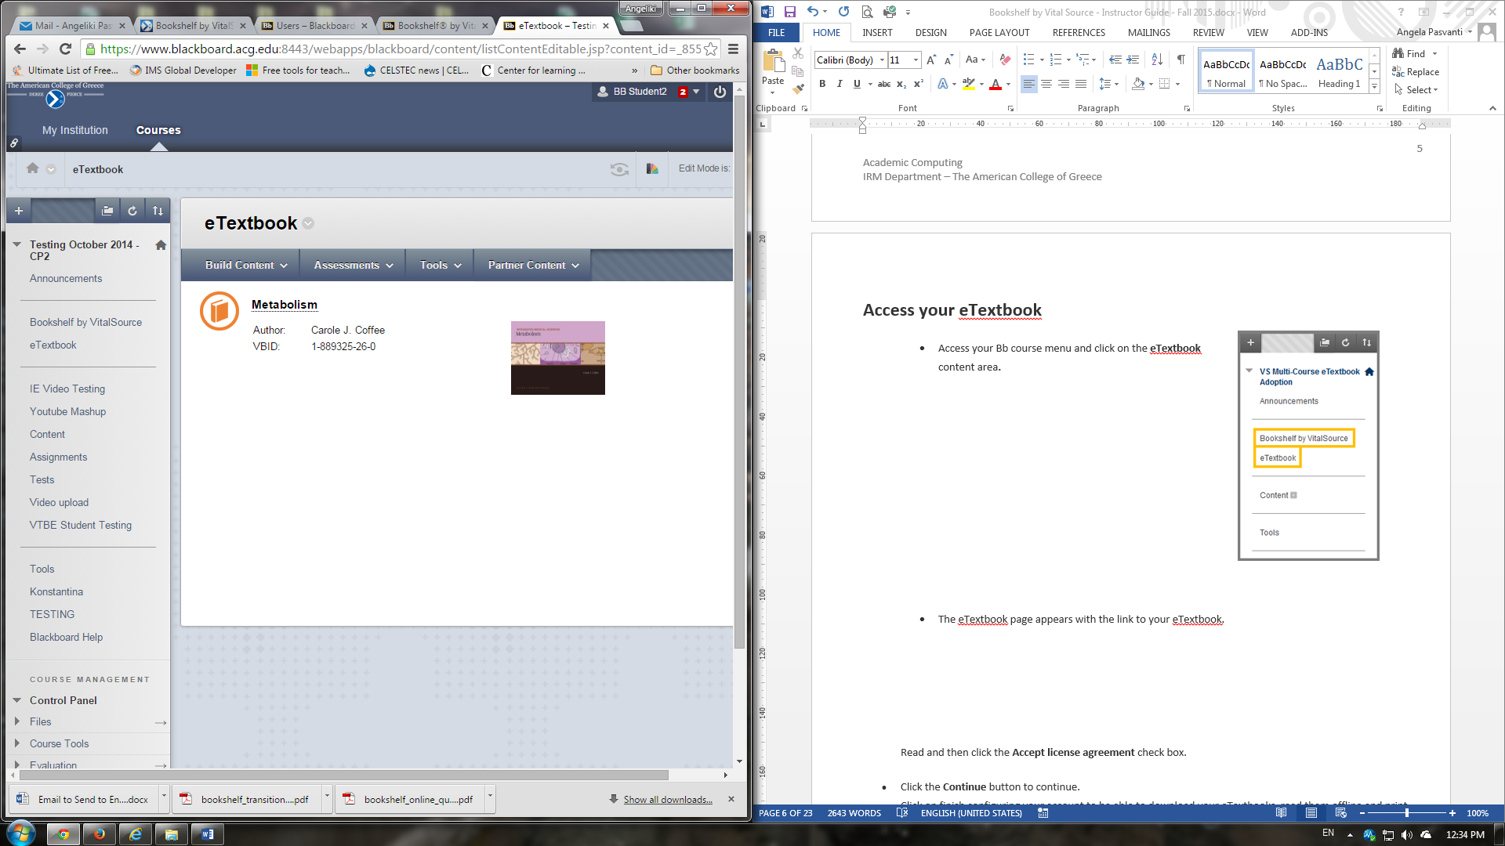Toggle bold formatting in Word
Screen dimensions: 1505x846
822,84
